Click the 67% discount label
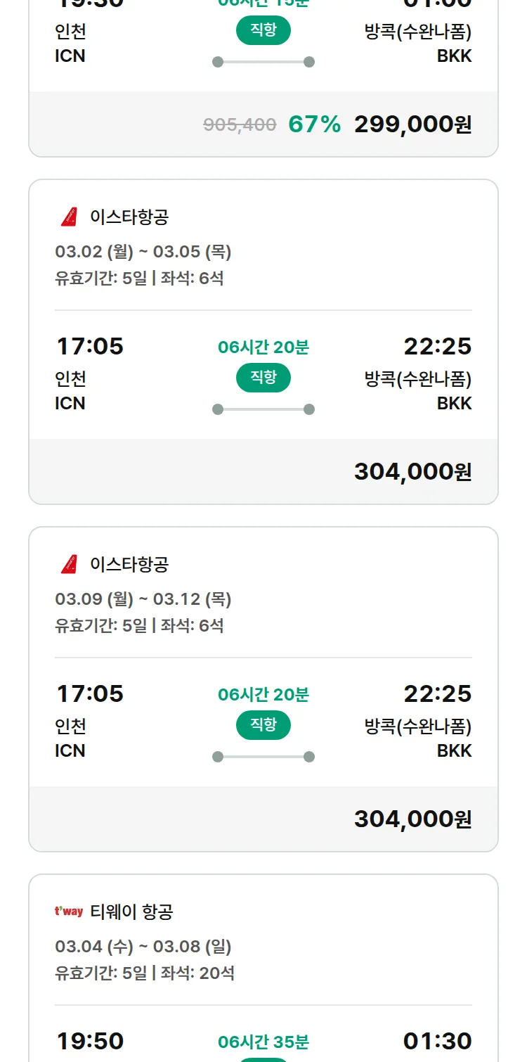527x1062 pixels. pos(314,124)
